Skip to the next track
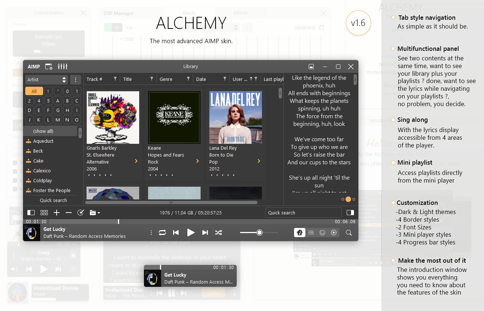Image resolution: width=484 pixels, height=311 pixels. tap(205, 233)
